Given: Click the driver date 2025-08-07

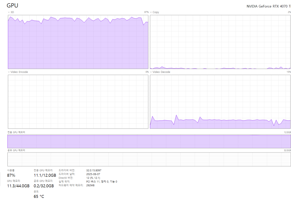Looking at the screenshot, I should (x=93, y=174).
